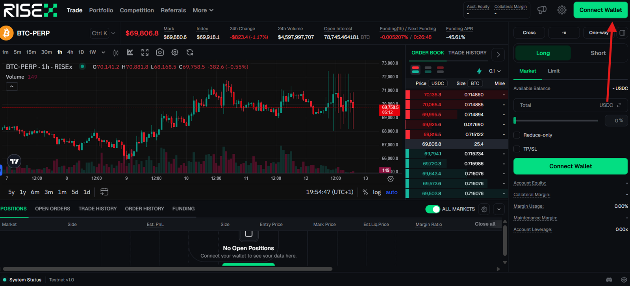The width and height of the screenshot is (630, 286).
Task: Toggle order book Size unit BTC
Action: [475, 83]
